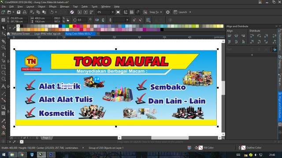
Task: Select the Ellipse tool
Action: pyautogui.click(x=3, y=73)
